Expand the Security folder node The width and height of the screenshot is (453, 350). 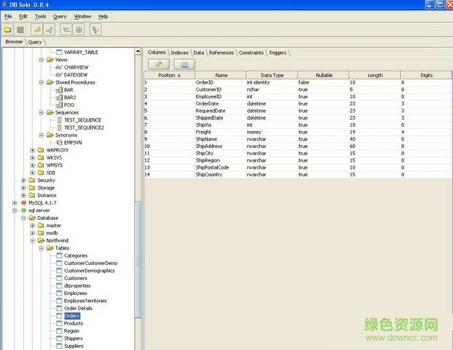[24, 180]
